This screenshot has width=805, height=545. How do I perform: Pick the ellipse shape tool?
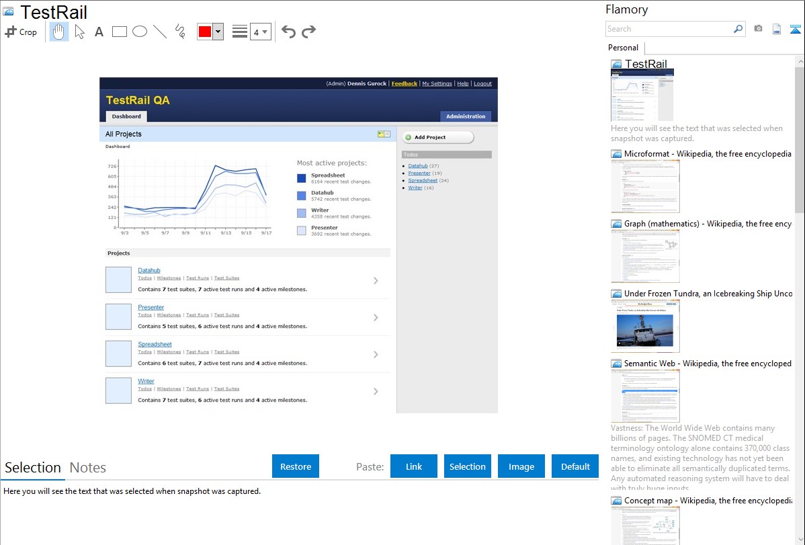[x=140, y=32]
